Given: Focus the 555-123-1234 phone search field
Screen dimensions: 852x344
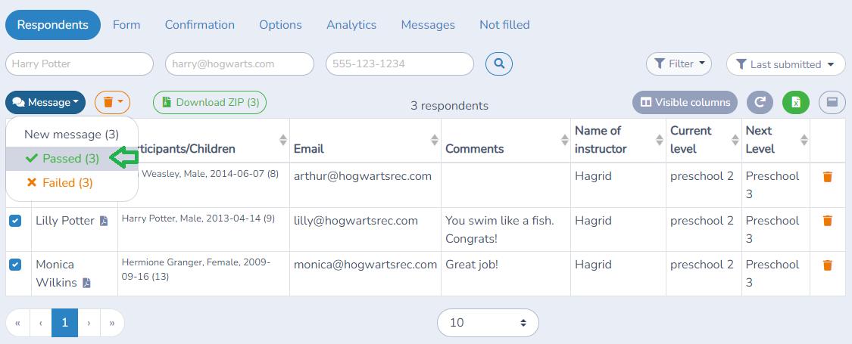Looking at the screenshot, I should [400, 64].
